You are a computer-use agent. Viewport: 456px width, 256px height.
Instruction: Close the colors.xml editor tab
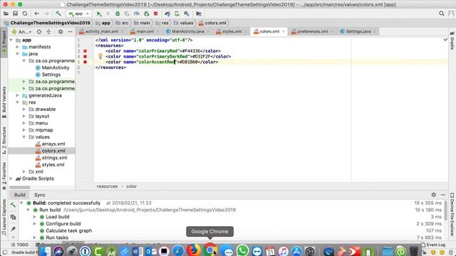(x=284, y=31)
